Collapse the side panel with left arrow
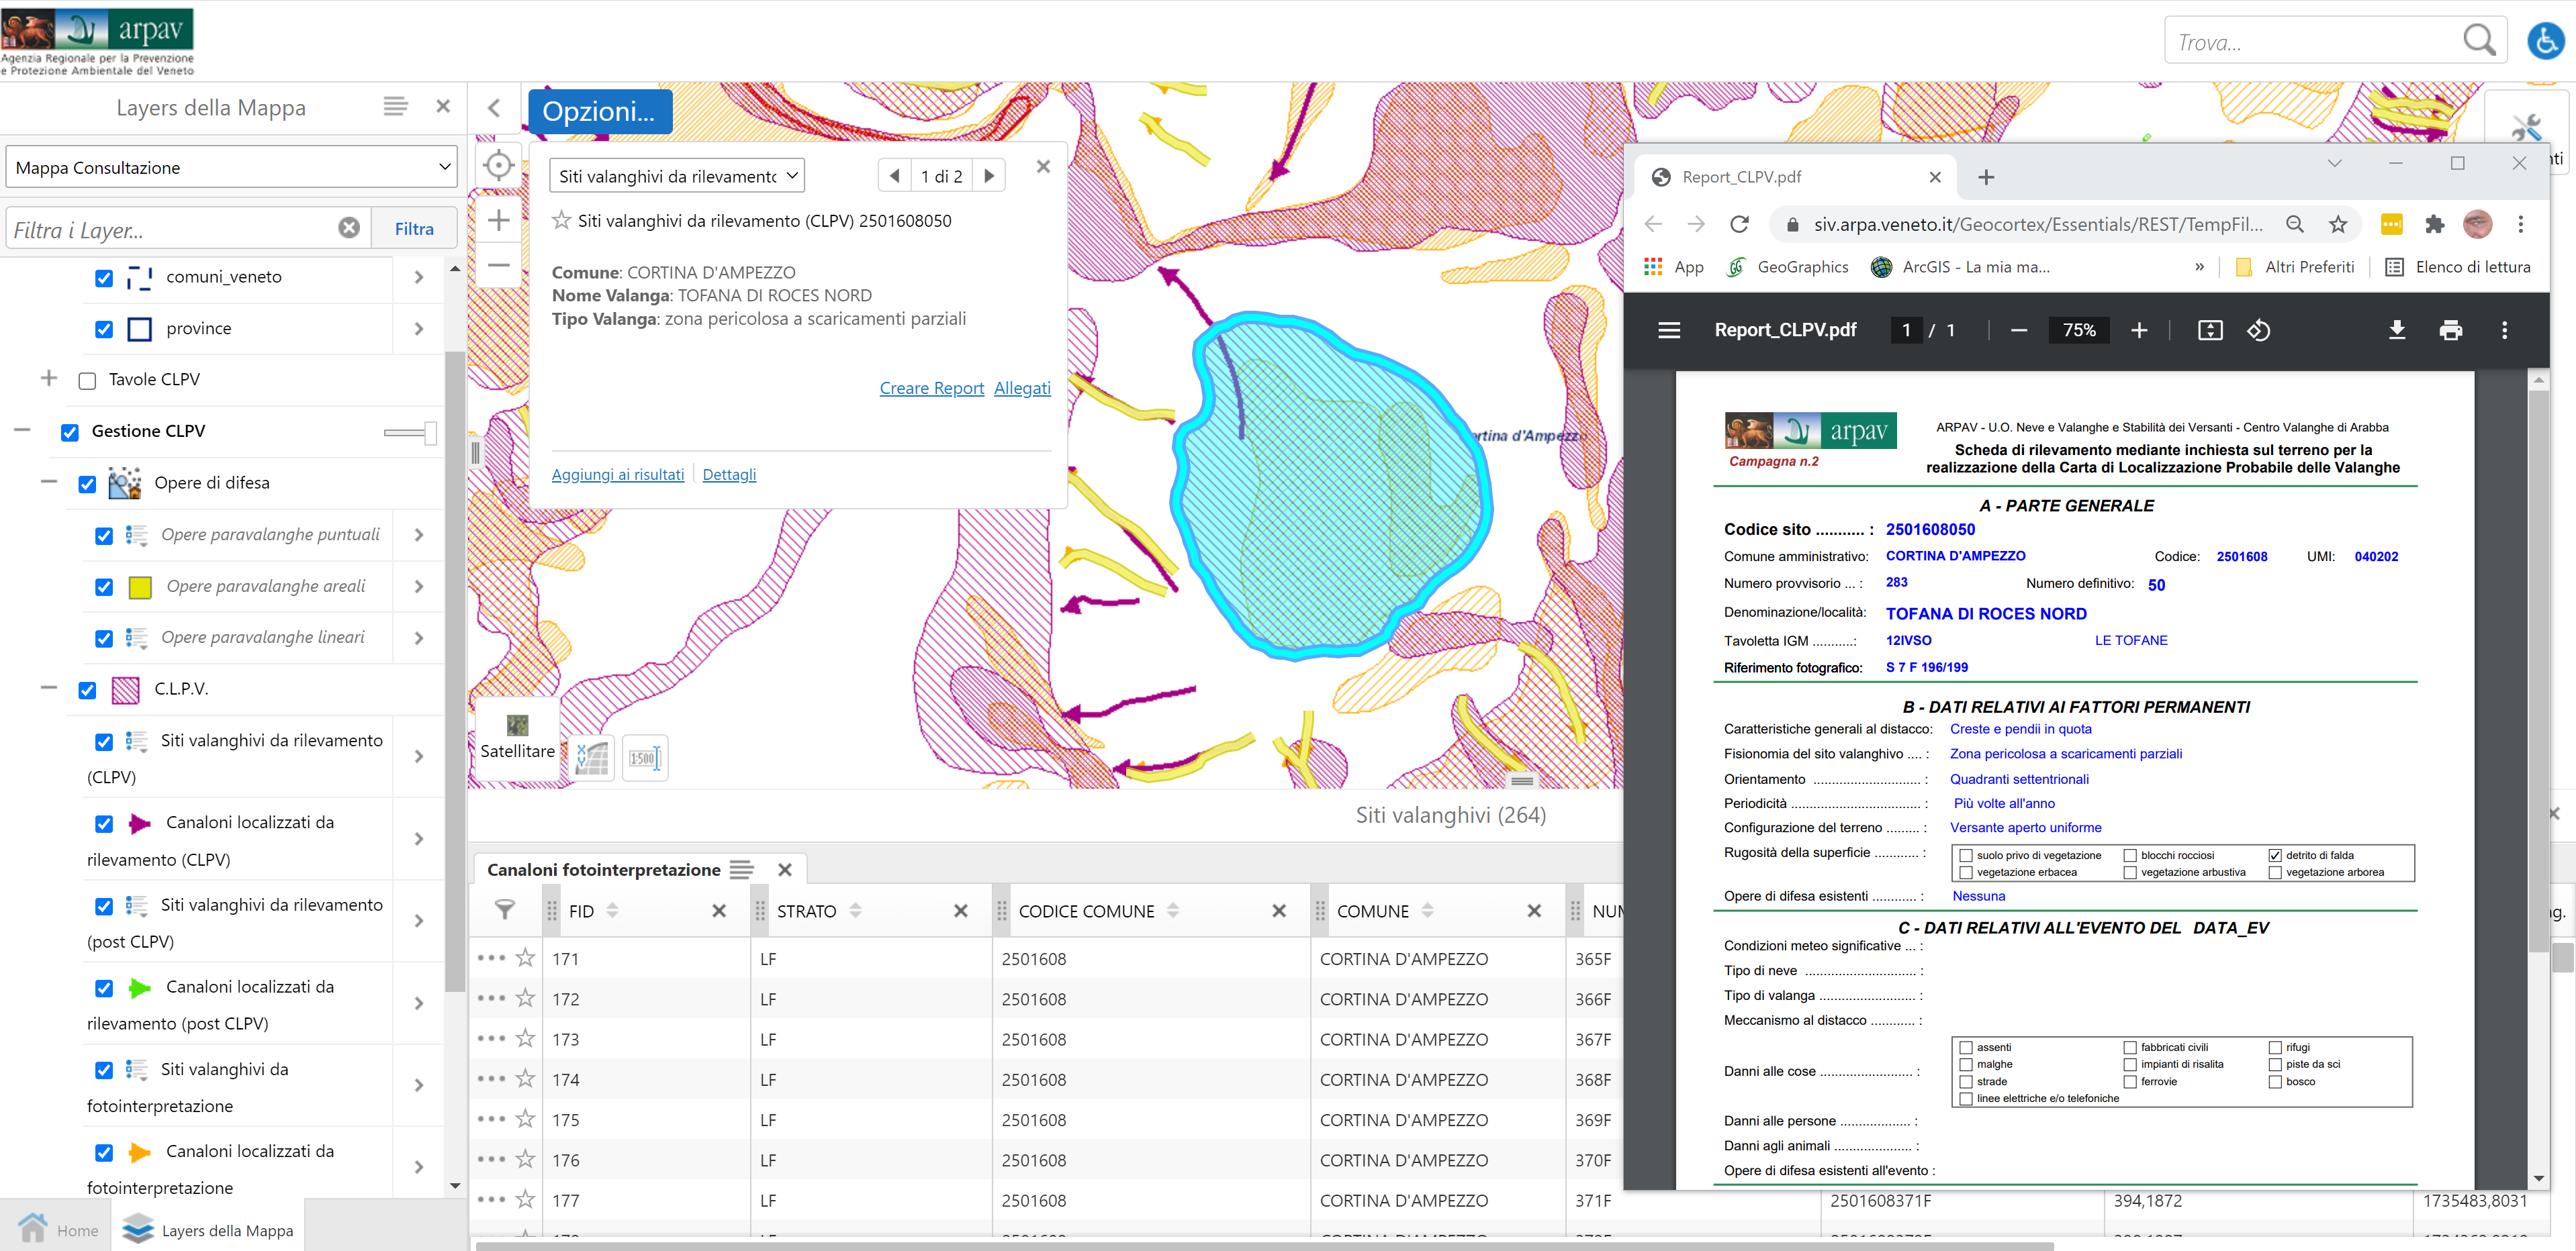This screenshot has width=2576, height=1251. [x=494, y=108]
